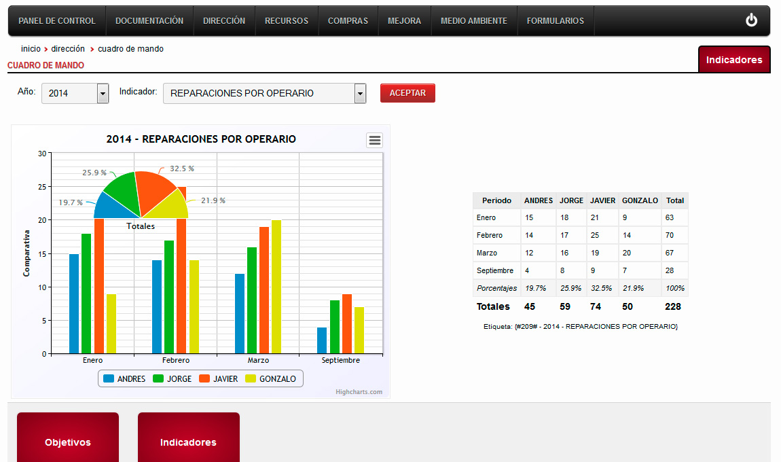Open MEDIO AMBIENTE menu
This screenshot has width=781, height=462.
click(x=473, y=21)
